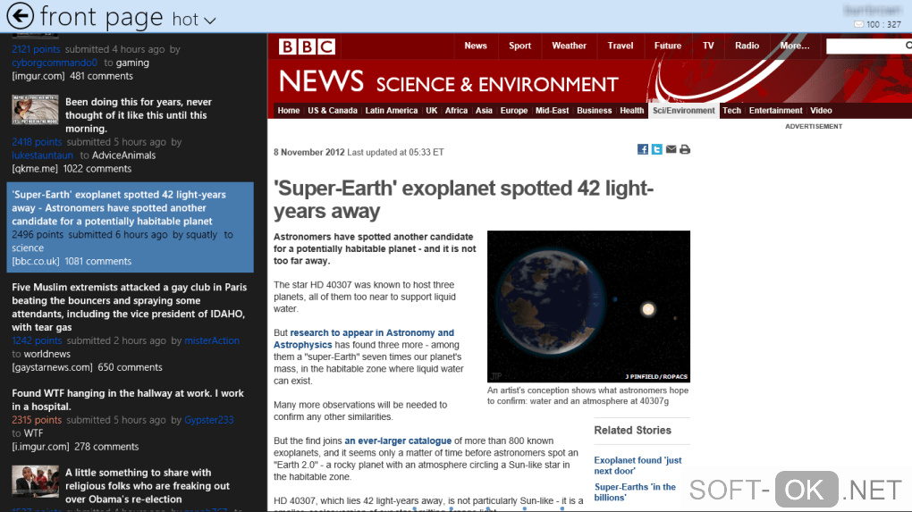The image size is (912, 512).
Task: Share article on Facebook
Action: tap(642, 149)
